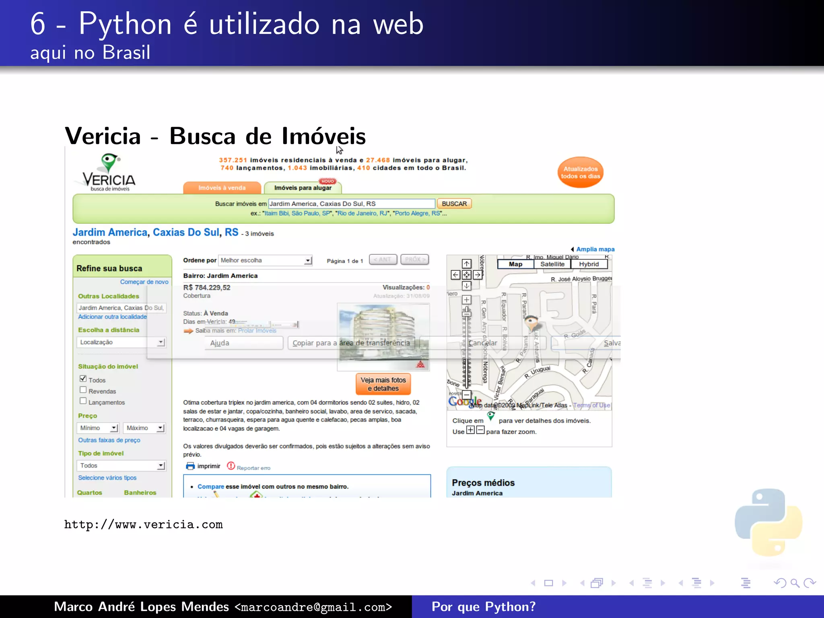Open the Localização distance dropdown
Image resolution: width=824 pixels, height=618 pixels.
(121, 342)
